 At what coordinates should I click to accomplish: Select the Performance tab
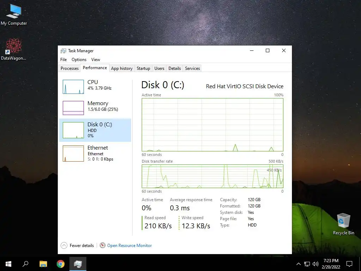tap(95, 68)
